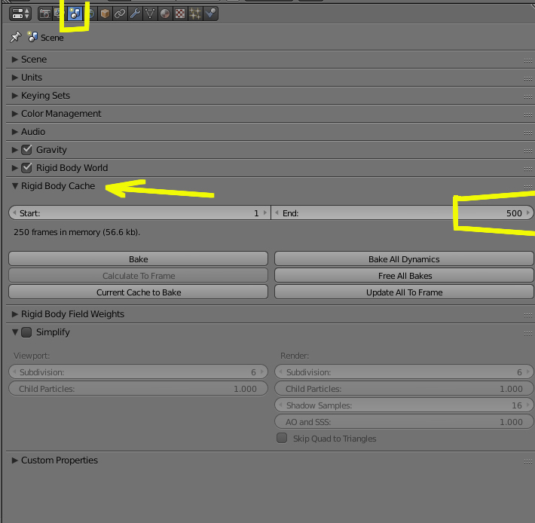Open the Physics tab icon
The height and width of the screenshot is (523, 535).
point(210,14)
